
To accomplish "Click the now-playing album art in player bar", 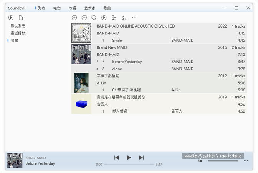I will (x=15, y=160).
